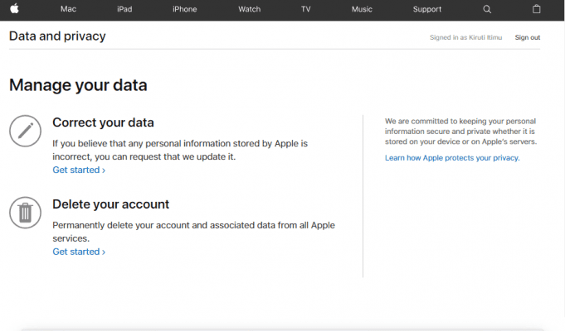Select iPhone in the navigation bar
Image resolution: width=565 pixels, height=331 pixels.
184,9
